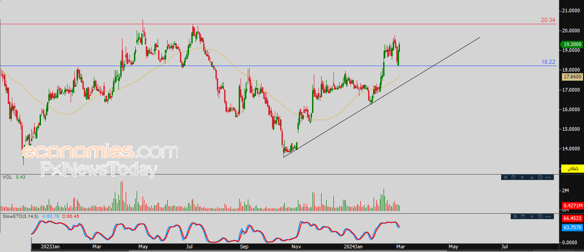Click the blue stochastic value 63.7570
The image size is (584, 252).
[573, 227]
